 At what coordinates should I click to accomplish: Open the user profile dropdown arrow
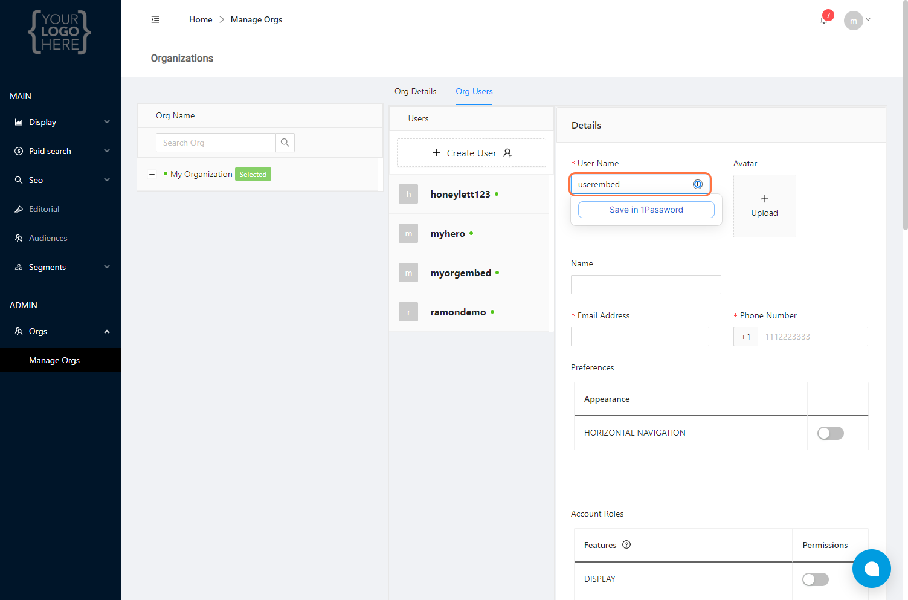[868, 19]
